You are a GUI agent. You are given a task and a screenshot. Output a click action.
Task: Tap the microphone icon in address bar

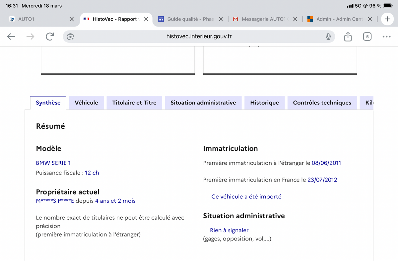click(328, 37)
